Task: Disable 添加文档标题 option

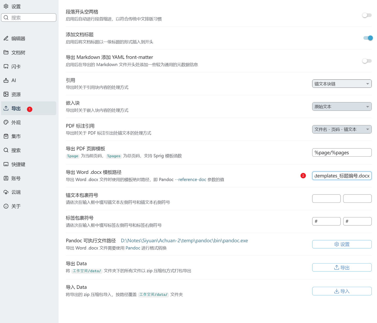Action: (x=368, y=38)
